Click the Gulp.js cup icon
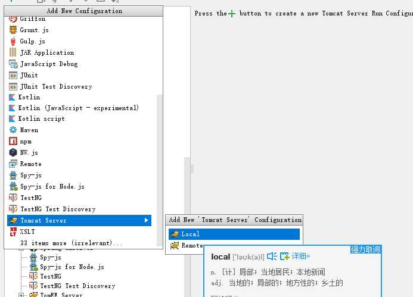The height and width of the screenshot is (297, 413). [13, 41]
